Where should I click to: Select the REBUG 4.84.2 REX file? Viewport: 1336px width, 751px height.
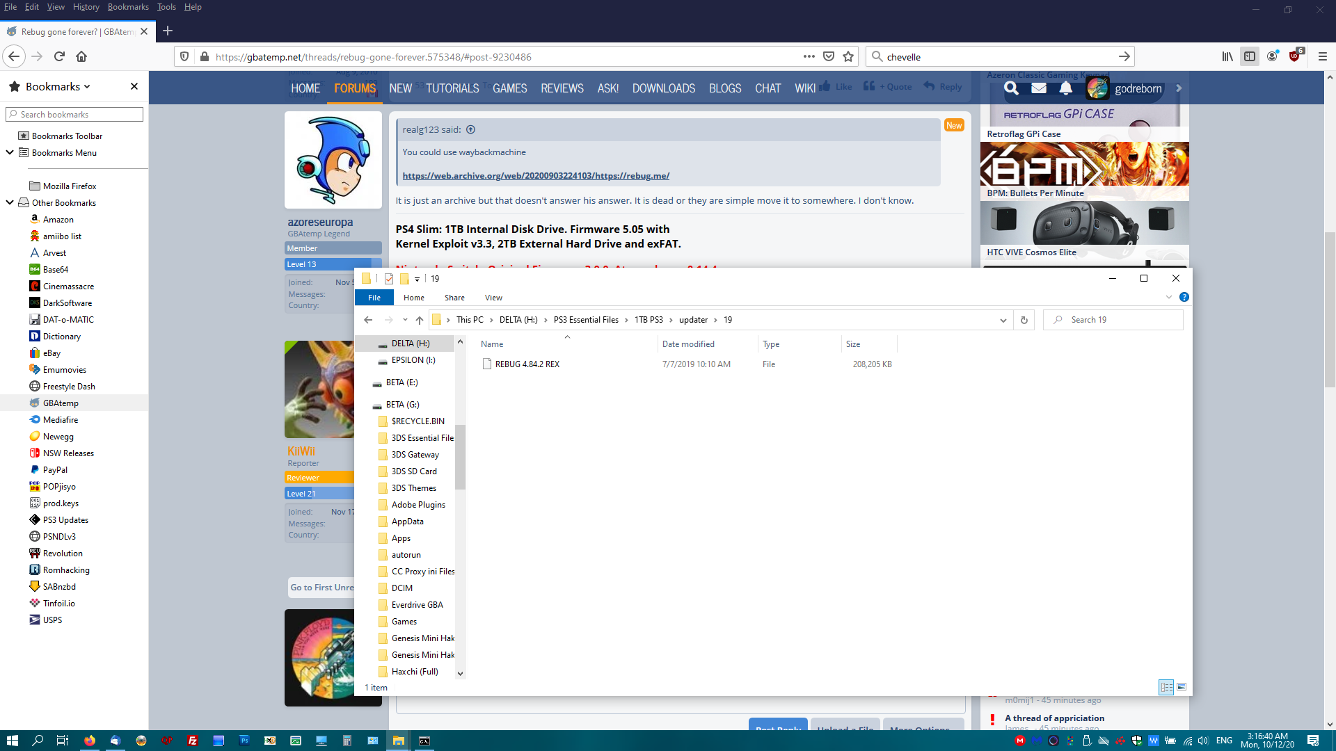coord(527,364)
